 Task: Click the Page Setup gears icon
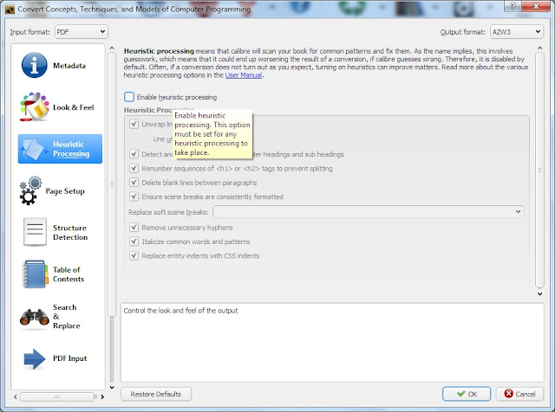(30, 190)
